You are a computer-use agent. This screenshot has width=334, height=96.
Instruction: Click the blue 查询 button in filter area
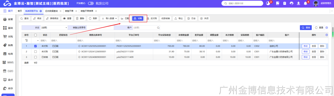306,27
